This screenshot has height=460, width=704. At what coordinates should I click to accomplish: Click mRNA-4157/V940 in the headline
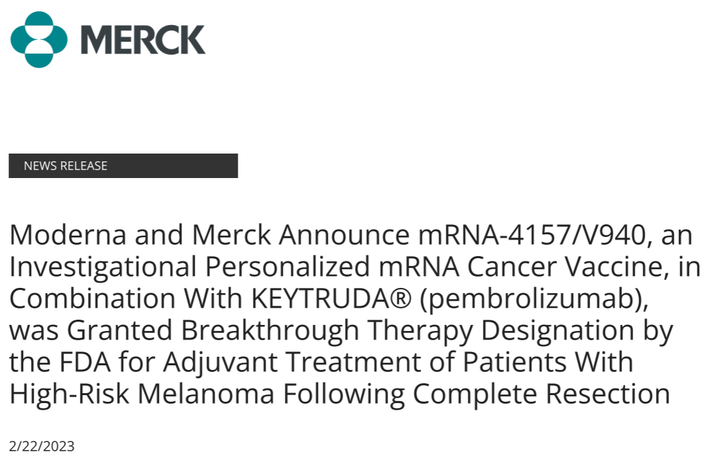tap(504, 235)
